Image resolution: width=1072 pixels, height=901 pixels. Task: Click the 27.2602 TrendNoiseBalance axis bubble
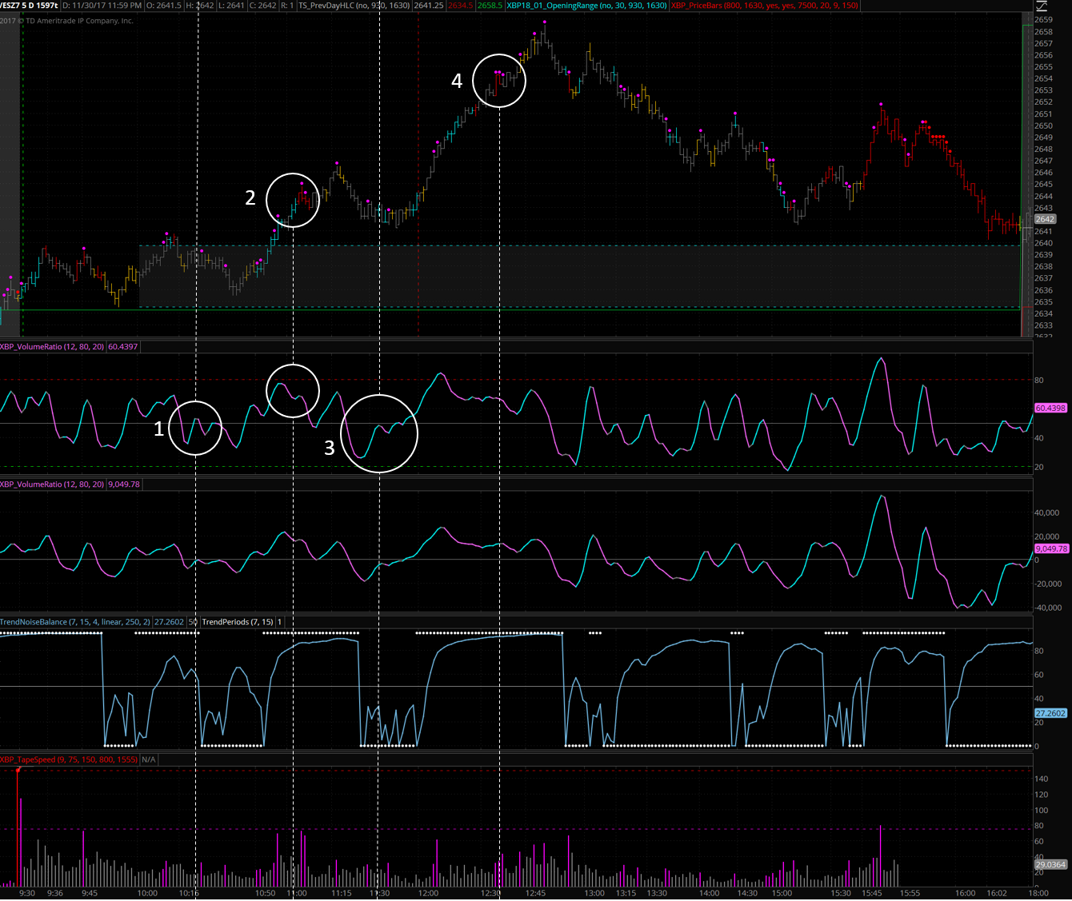point(1050,713)
